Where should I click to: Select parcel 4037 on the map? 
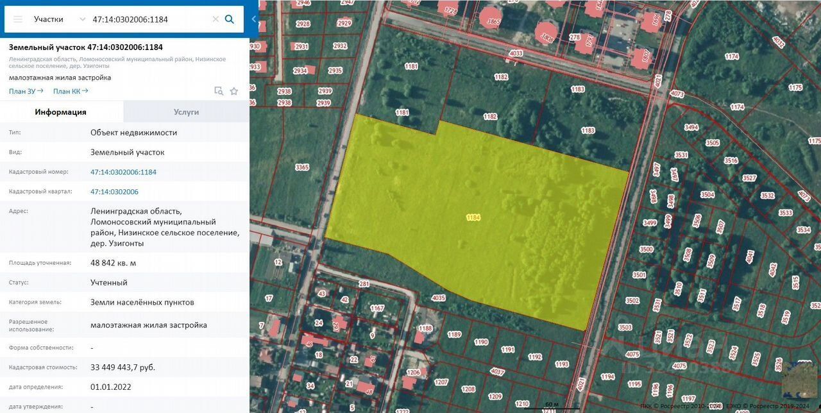[497, 371]
